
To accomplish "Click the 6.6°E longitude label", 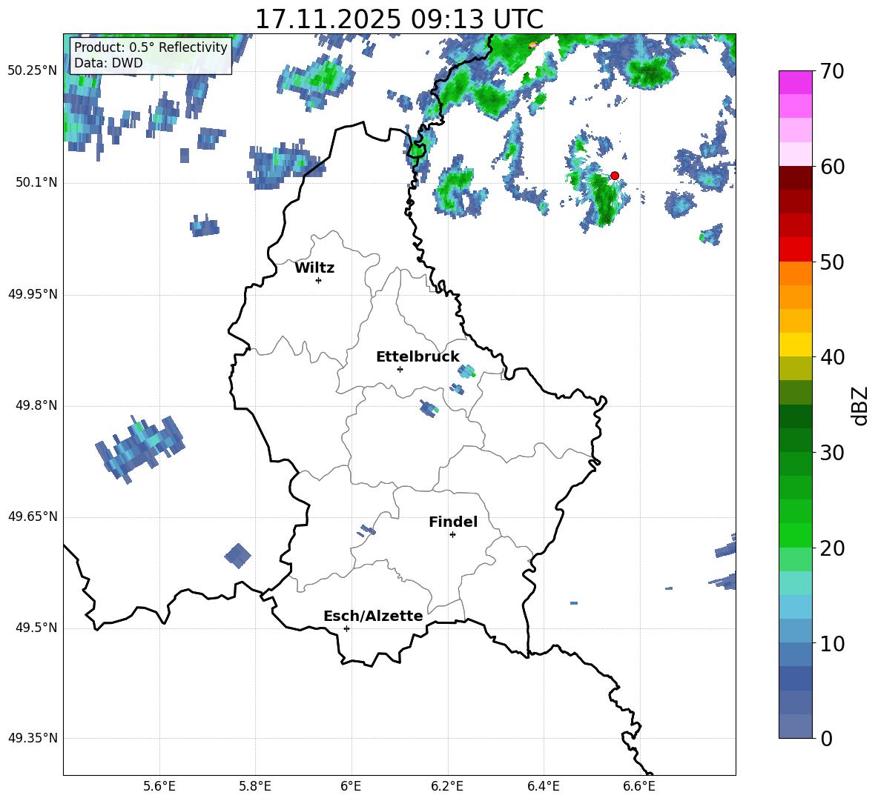I will (x=639, y=786).
